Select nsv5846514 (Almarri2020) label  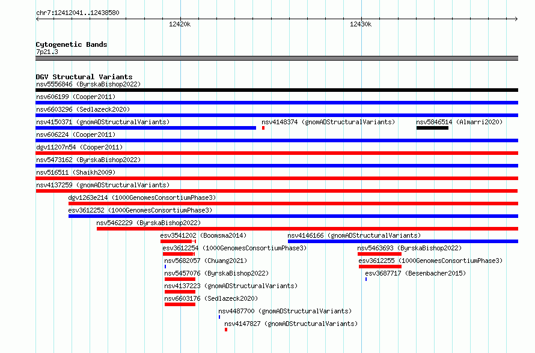[459, 122]
